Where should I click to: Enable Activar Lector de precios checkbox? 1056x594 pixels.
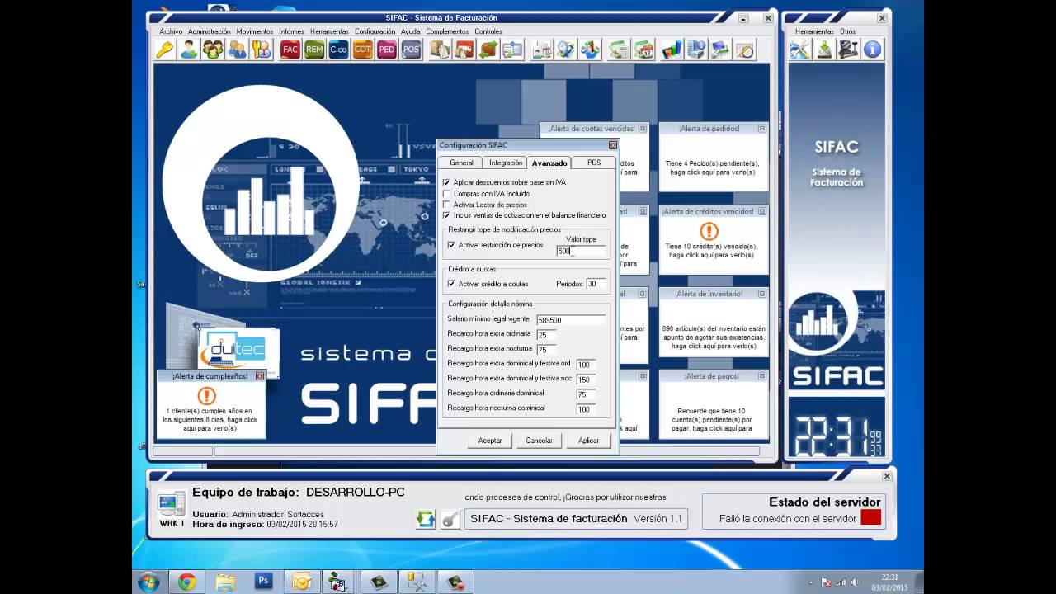(446, 205)
